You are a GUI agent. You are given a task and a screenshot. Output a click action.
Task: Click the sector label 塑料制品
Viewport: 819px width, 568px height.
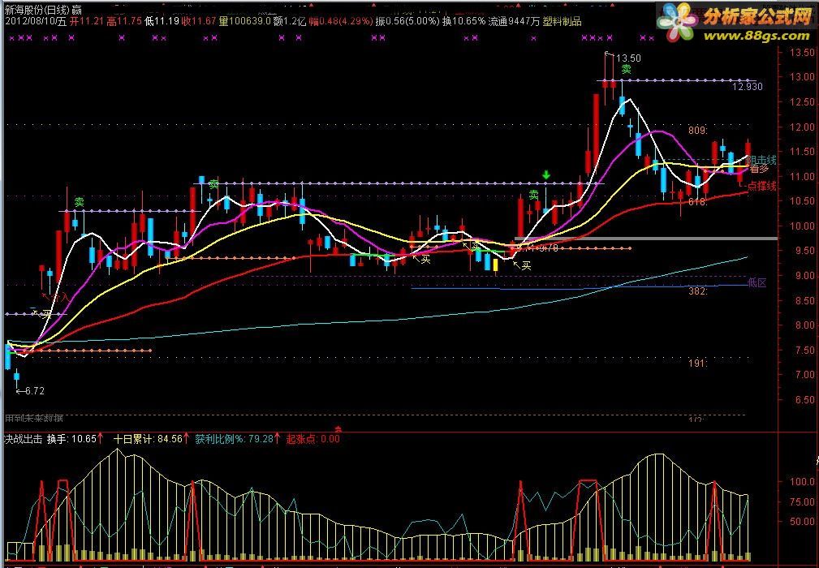pos(562,21)
